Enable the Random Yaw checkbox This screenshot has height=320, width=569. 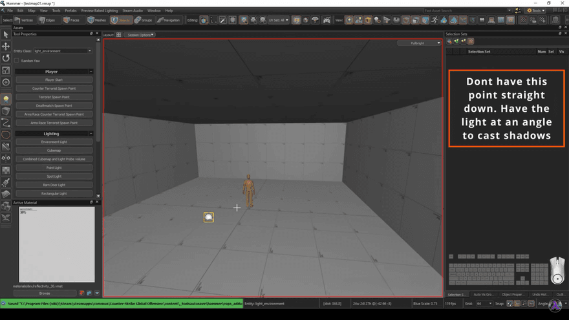(x=17, y=61)
